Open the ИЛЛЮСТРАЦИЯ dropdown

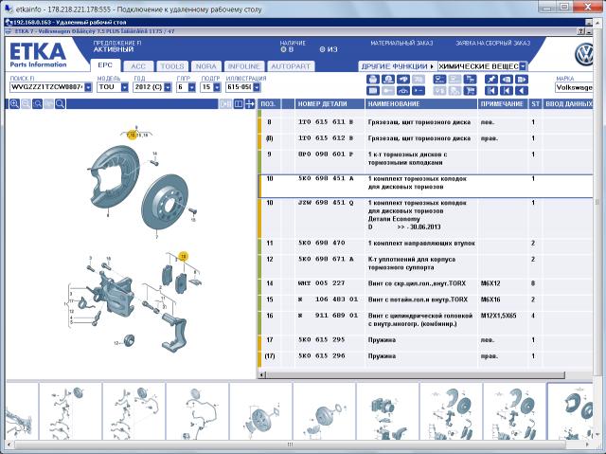[257, 87]
